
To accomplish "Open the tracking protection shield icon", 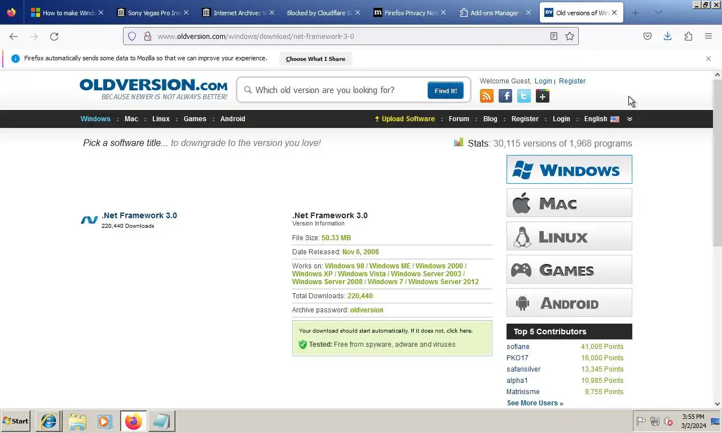I will [x=132, y=36].
